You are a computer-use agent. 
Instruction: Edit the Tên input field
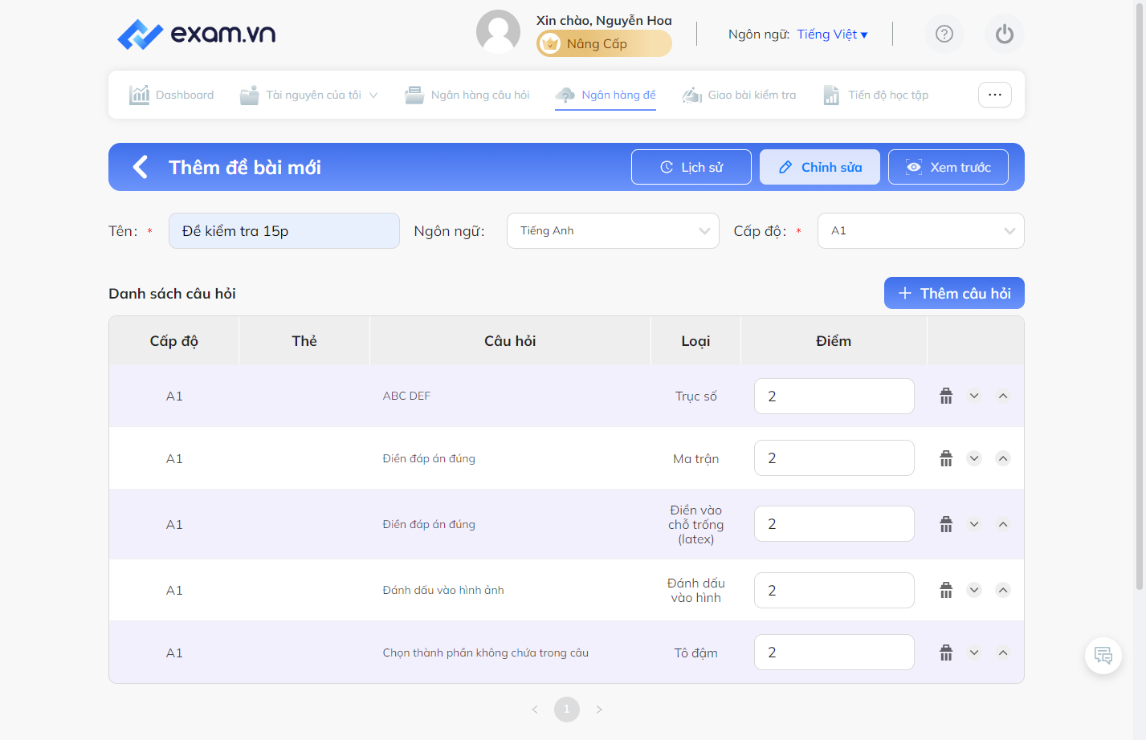pyautogui.click(x=284, y=230)
